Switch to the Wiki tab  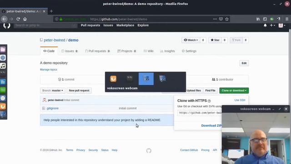[x=149, y=51]
